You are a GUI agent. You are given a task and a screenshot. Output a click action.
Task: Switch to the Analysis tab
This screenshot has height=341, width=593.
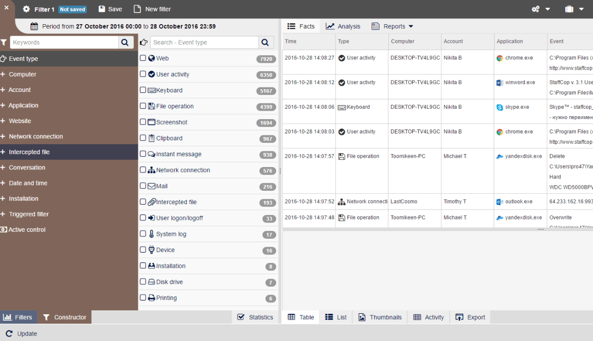coord(343,26)
